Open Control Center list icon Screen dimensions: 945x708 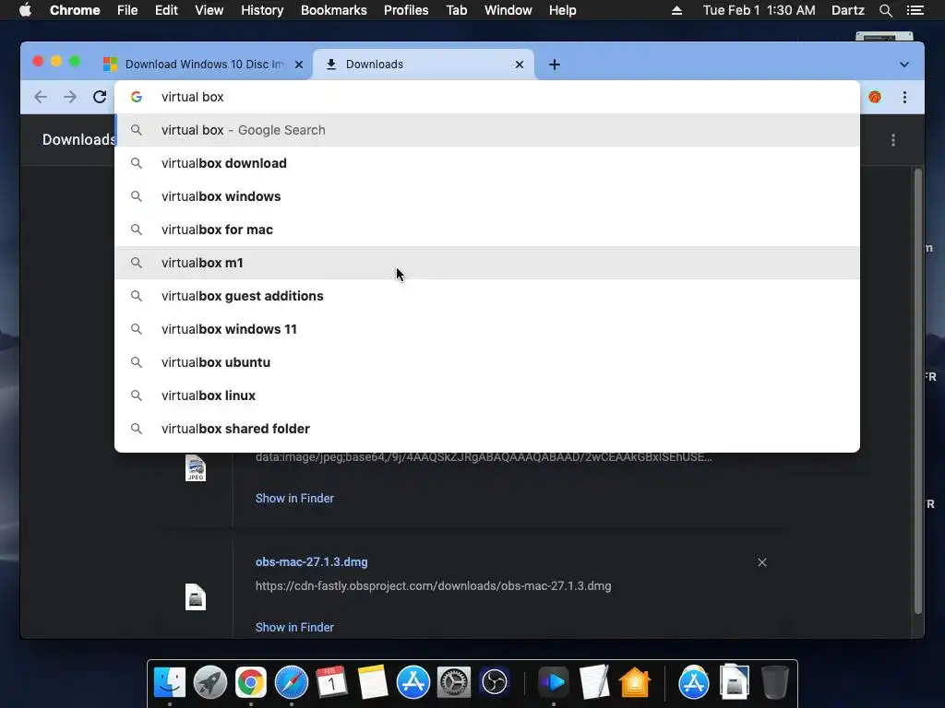click(915, 10)
